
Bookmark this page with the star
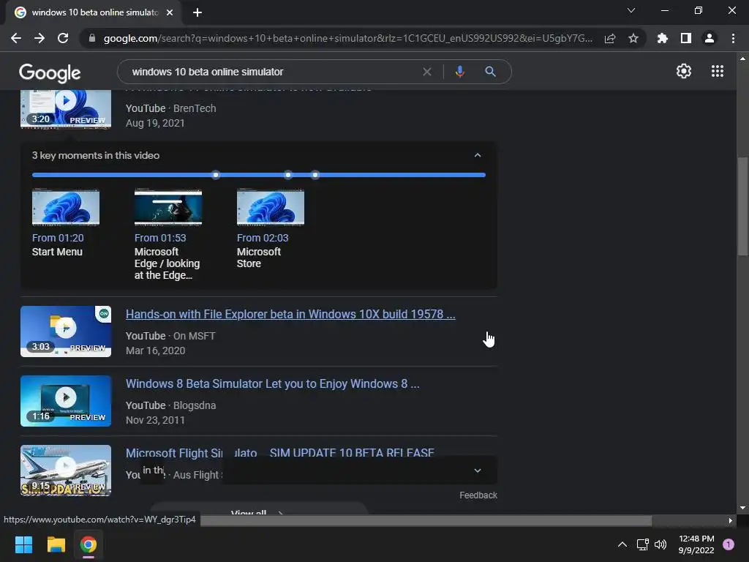[633, 38]
